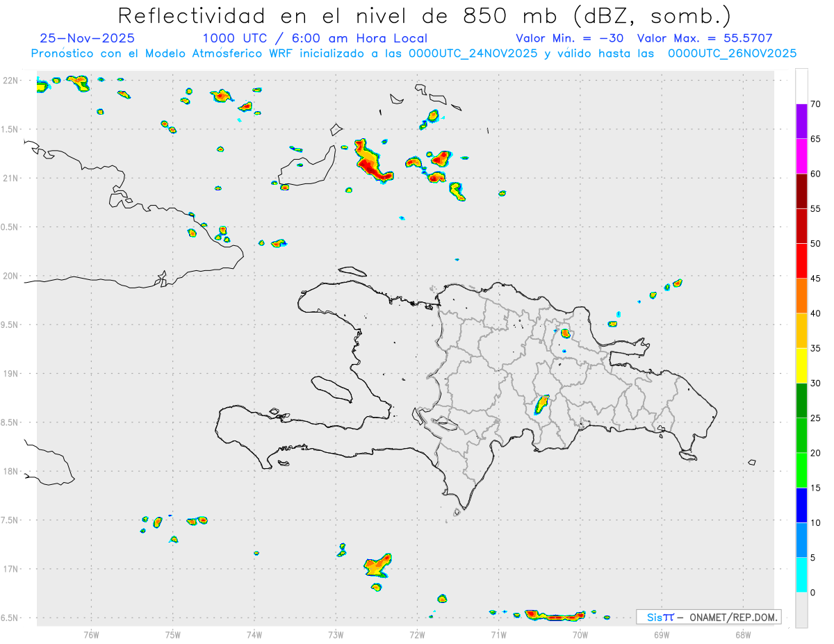Screen dimensions: 834x644
Task: Click the bright red 45-50 dBZ band
Action: point(801,261)
